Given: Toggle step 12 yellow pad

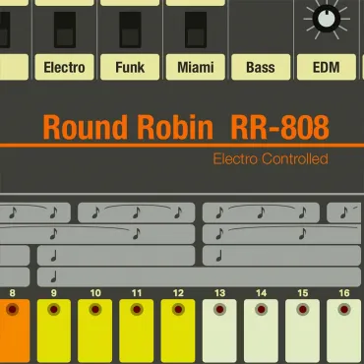Looking at the screenshot, I should [178, 331].
